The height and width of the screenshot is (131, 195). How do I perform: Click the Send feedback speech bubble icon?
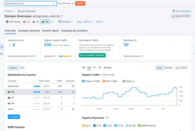pyautogui.click(x=174, y=11)
